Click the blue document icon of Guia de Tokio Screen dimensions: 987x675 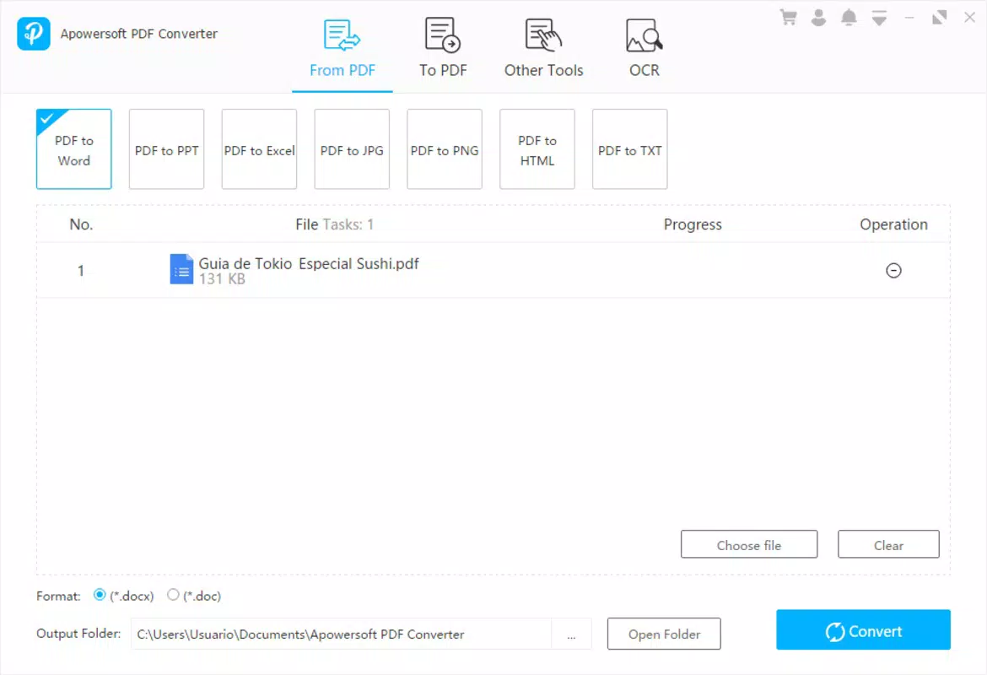[x=181, y=269]
